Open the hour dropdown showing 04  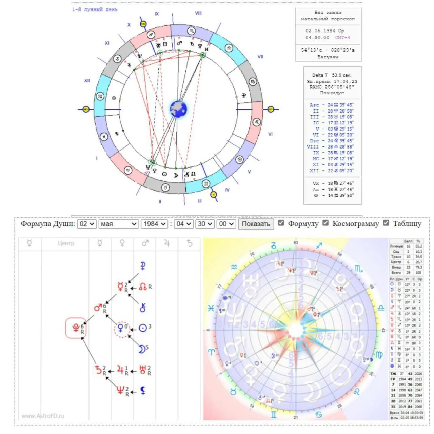pos(184,224)
